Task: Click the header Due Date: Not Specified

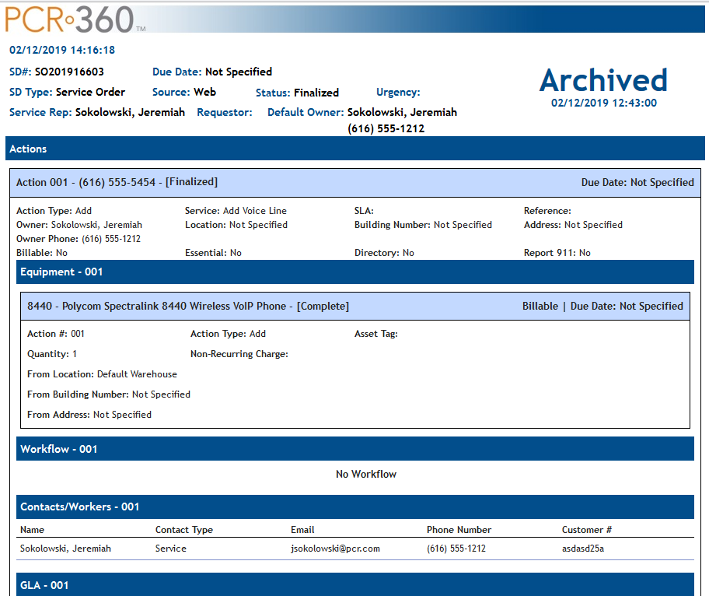Action: pos(212,72)
